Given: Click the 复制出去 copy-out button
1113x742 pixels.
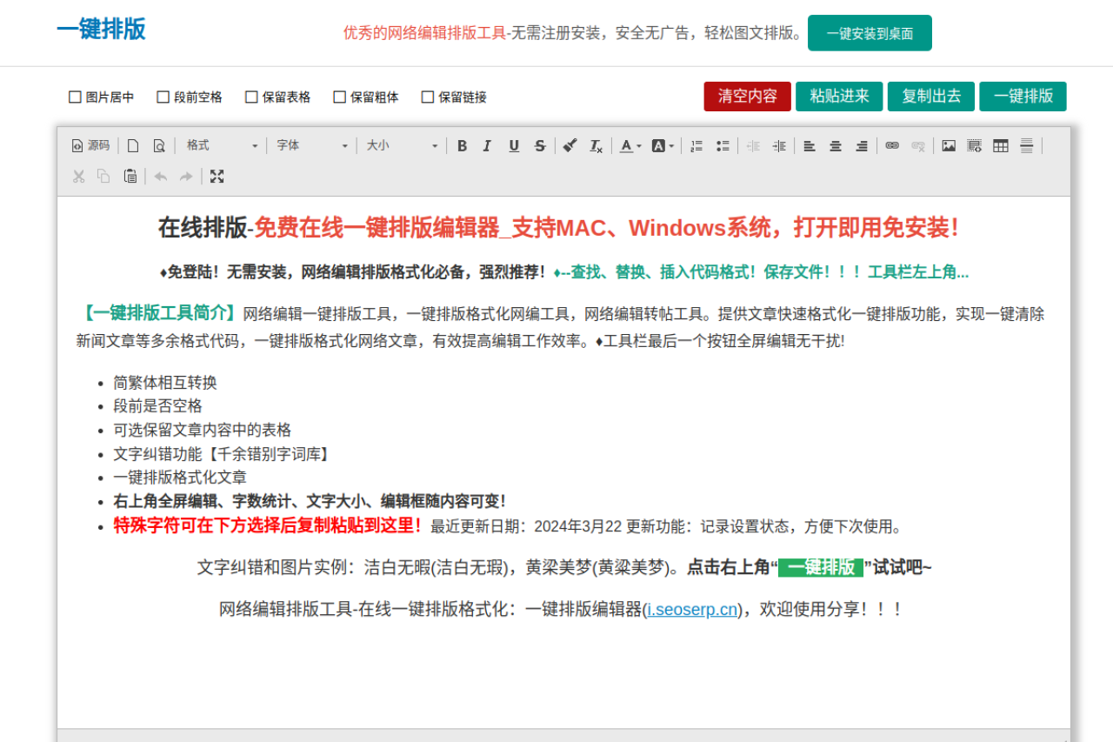Looking at the screenshot, I should pyautogui.click(x=931, y=96).
